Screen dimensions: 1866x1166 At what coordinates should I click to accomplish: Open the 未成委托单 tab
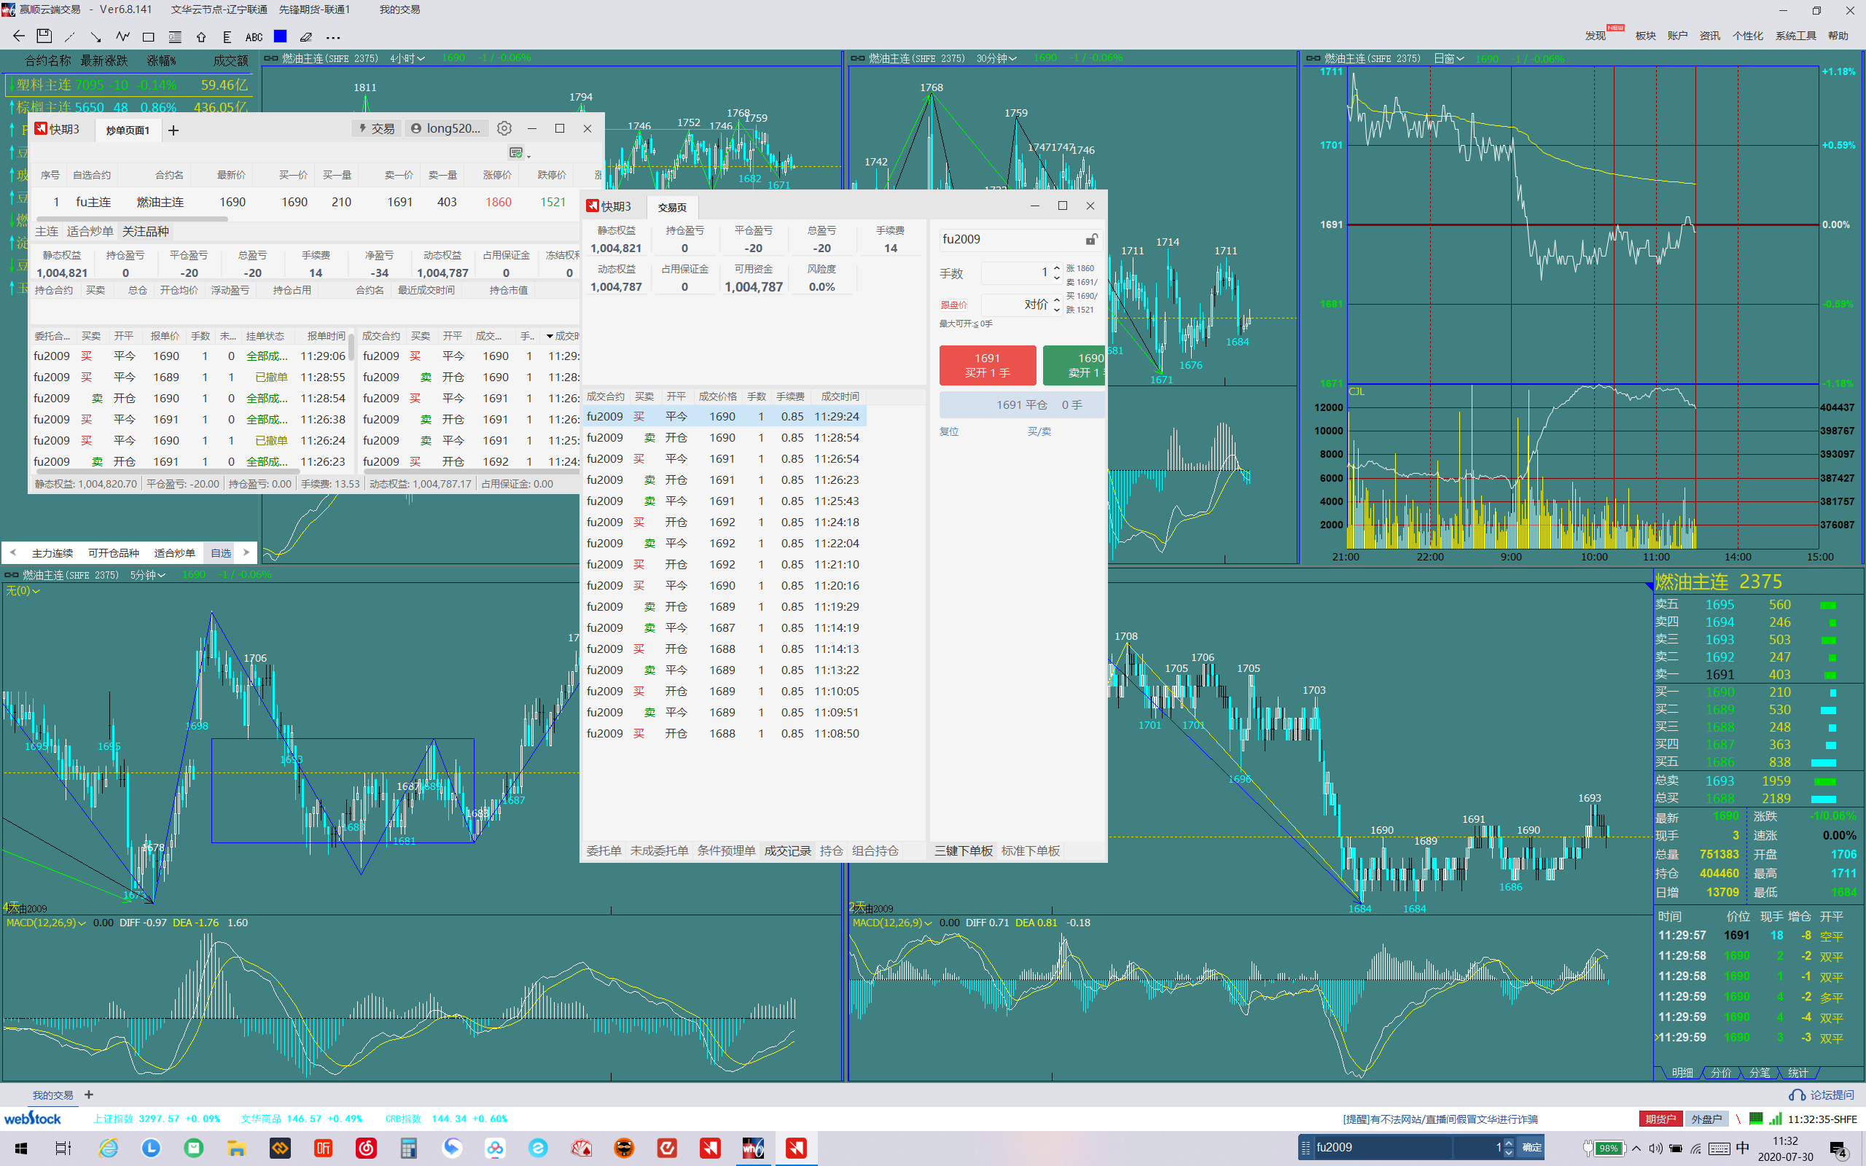[659, 850]
